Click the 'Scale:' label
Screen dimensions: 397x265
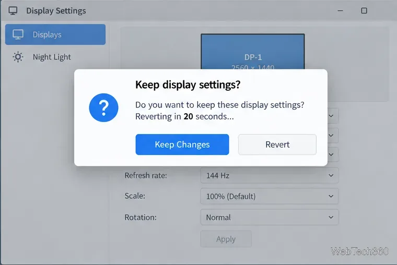coord(135,196)
